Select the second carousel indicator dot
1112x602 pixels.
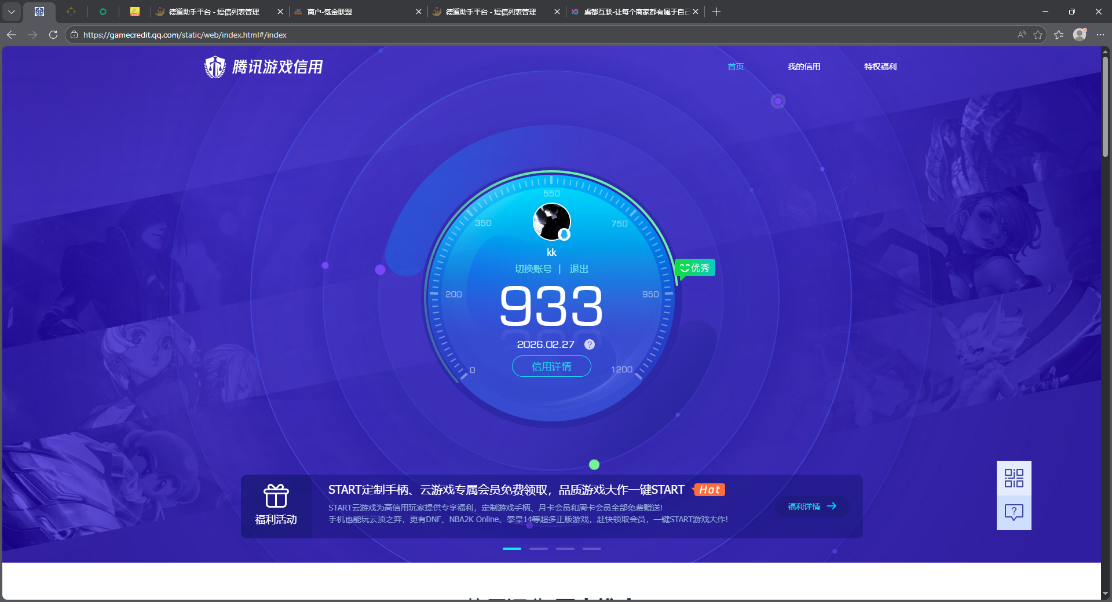(x=538, y=549)
